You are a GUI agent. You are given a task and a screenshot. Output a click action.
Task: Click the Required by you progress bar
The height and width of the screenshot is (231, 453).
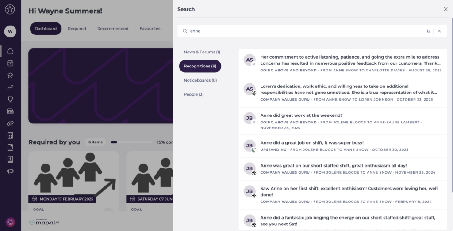(132, 142)
